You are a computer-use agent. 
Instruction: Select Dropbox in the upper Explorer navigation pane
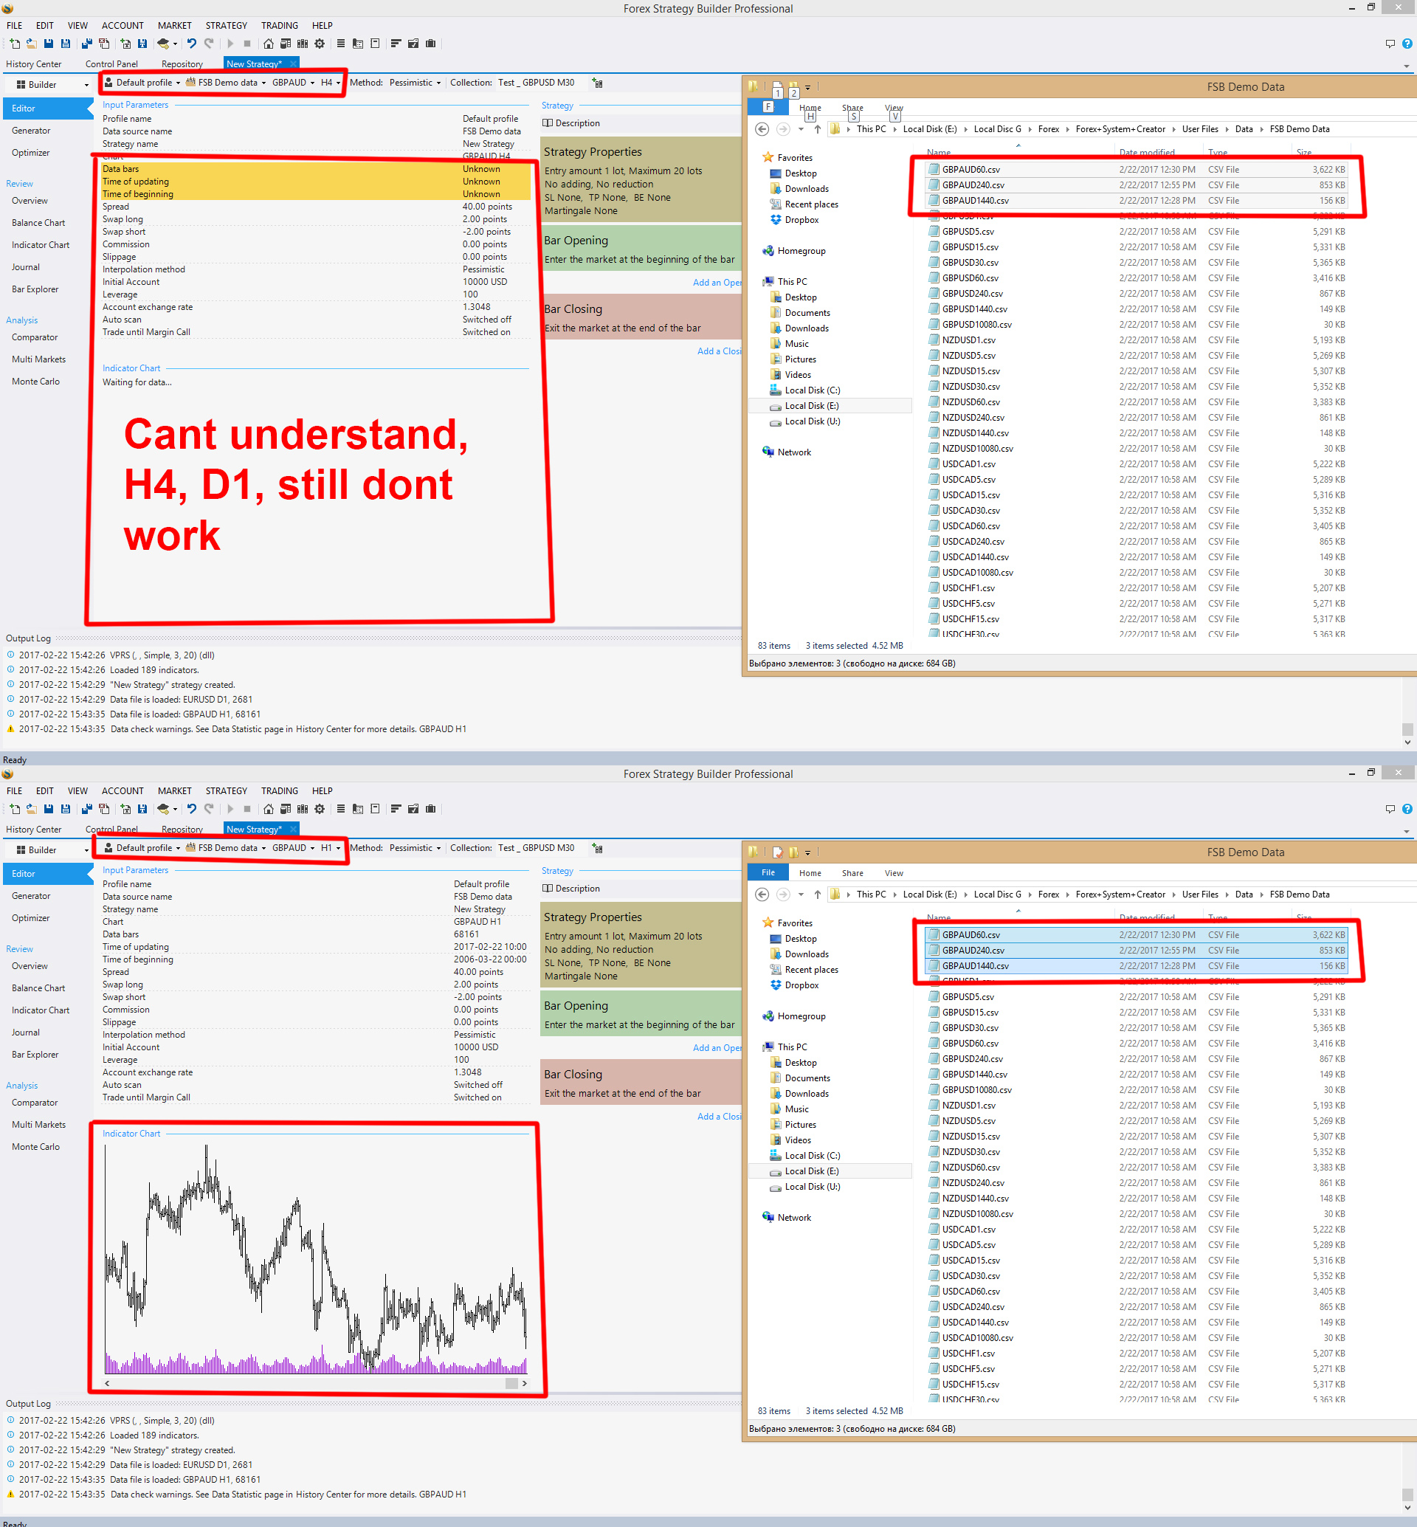pos(802,219)
